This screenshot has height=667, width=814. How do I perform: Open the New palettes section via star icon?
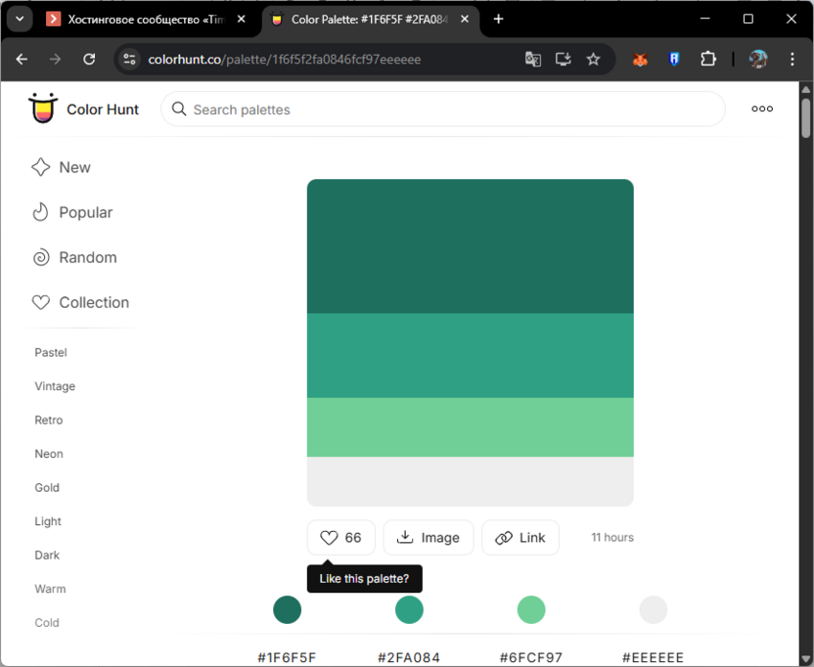click(40, 167)
